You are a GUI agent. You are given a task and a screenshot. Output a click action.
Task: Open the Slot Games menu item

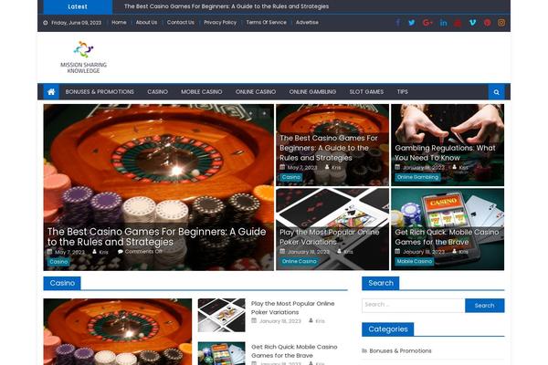coord(366,92)
